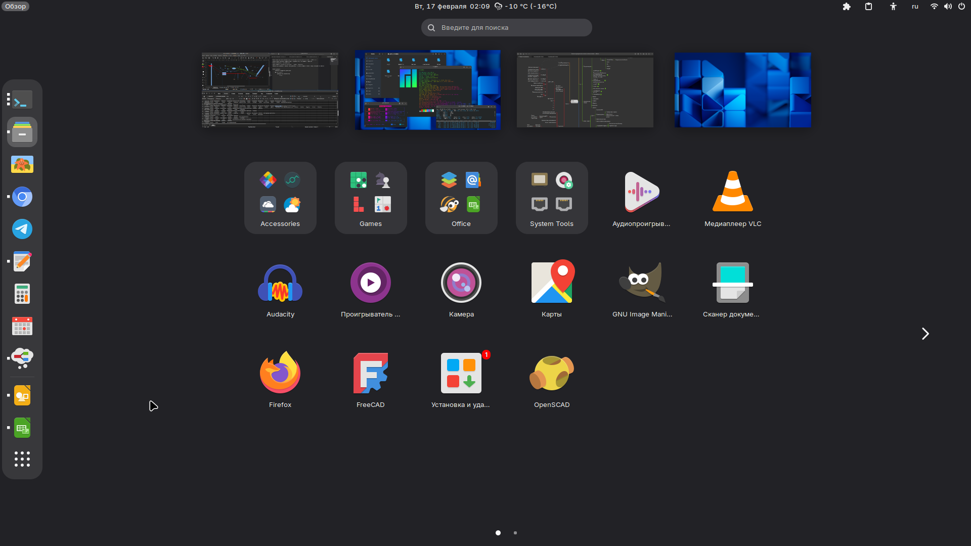Toggle Show Applications grid button in dock
This screenshot has height=546, width=971.
[x=22, y=459]
